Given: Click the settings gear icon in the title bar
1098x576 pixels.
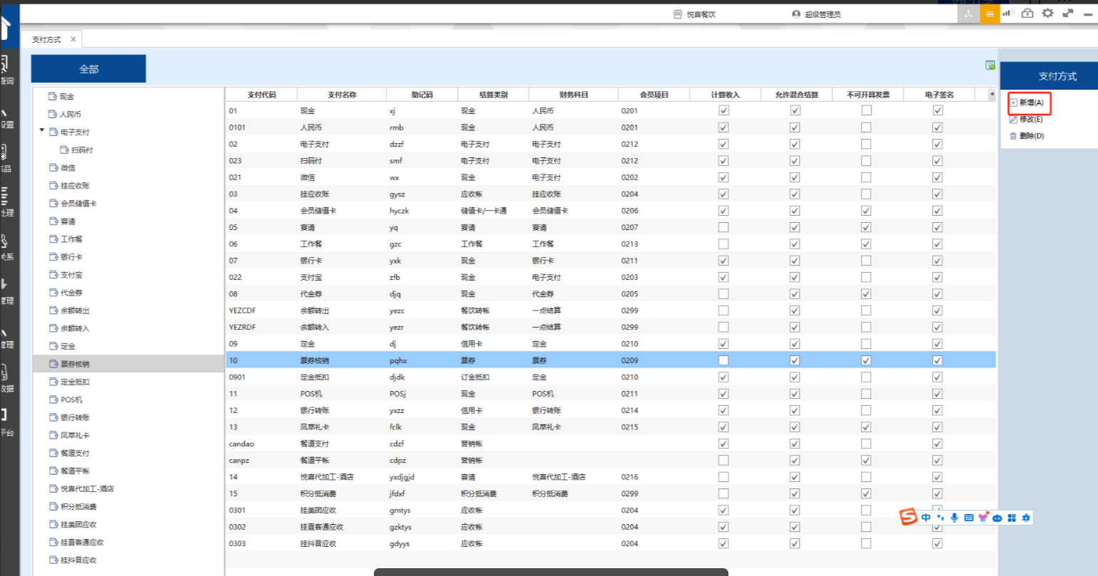Looking at the screenshot, I should (1047, 13).
